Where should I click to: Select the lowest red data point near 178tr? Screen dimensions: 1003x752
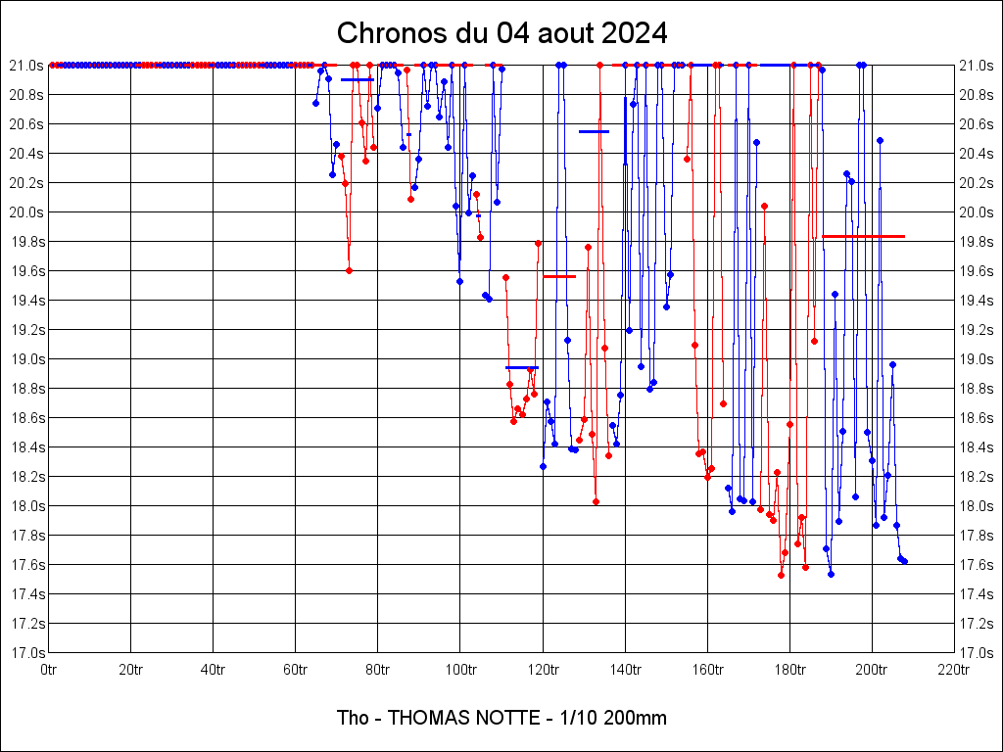(781, 575)
